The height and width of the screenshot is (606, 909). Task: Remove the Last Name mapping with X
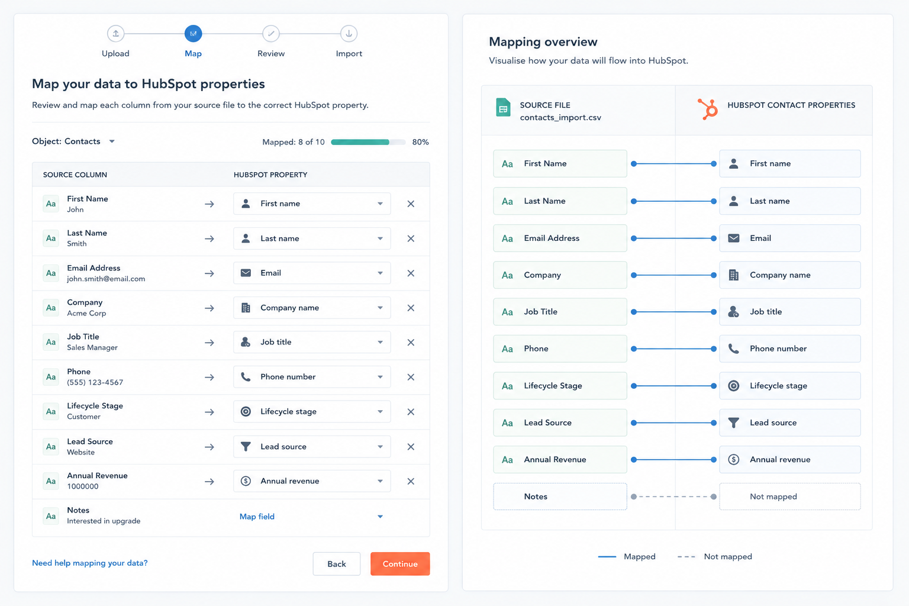pyautogui.click(x=411, y=238)
